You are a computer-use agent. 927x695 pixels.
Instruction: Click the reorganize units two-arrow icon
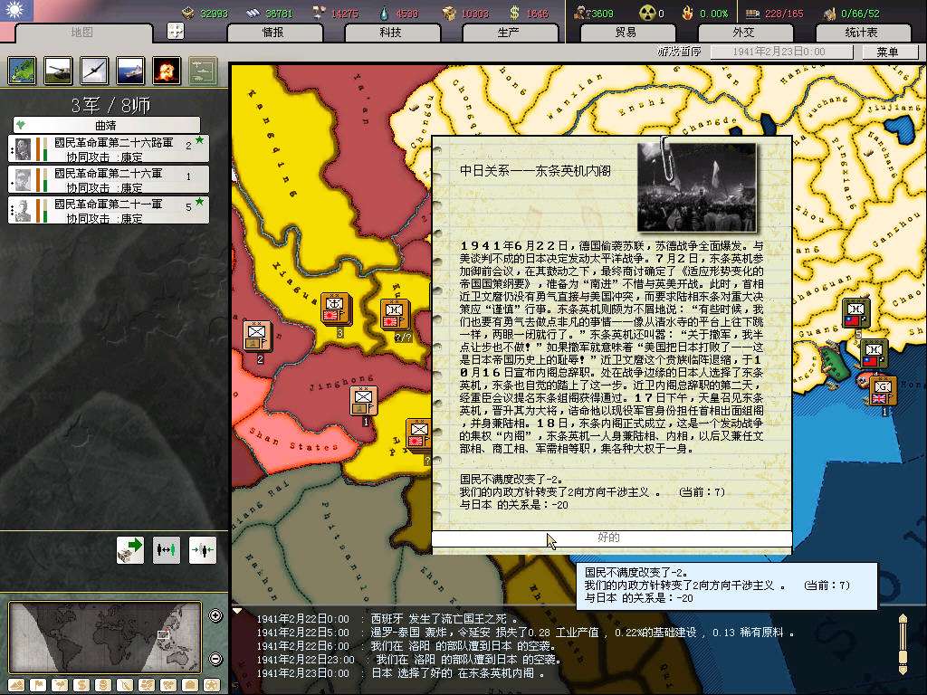click(167, 549)
